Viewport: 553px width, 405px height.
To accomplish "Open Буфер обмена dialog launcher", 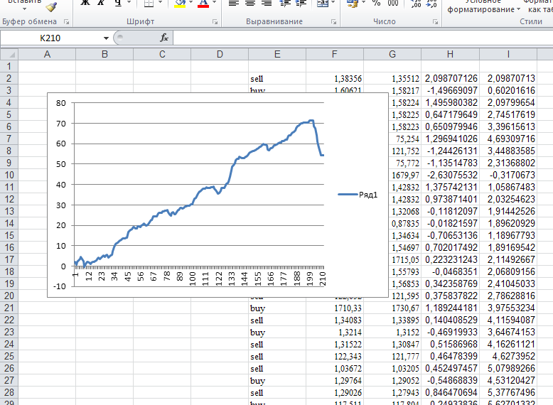I will coord(66,22).
